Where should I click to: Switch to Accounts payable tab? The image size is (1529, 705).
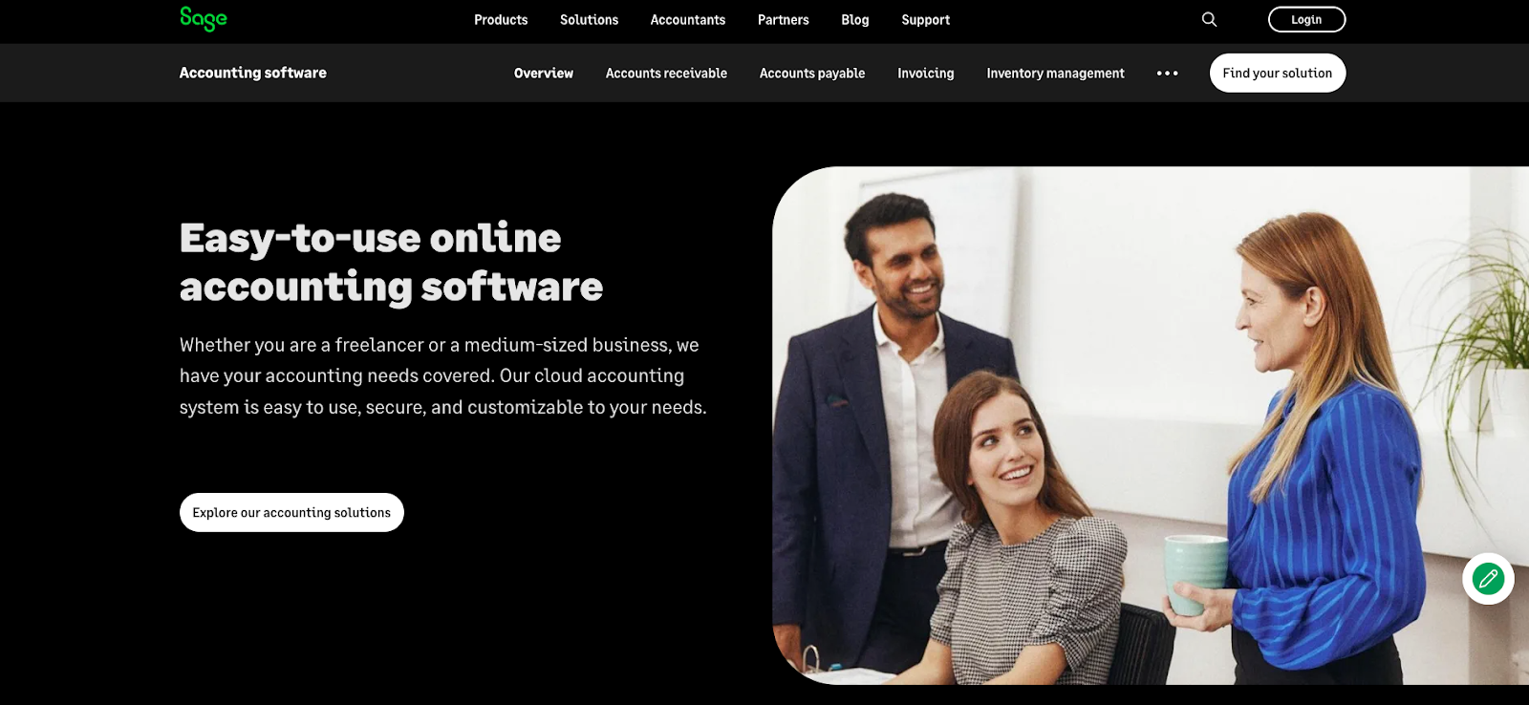click(812, 74)
